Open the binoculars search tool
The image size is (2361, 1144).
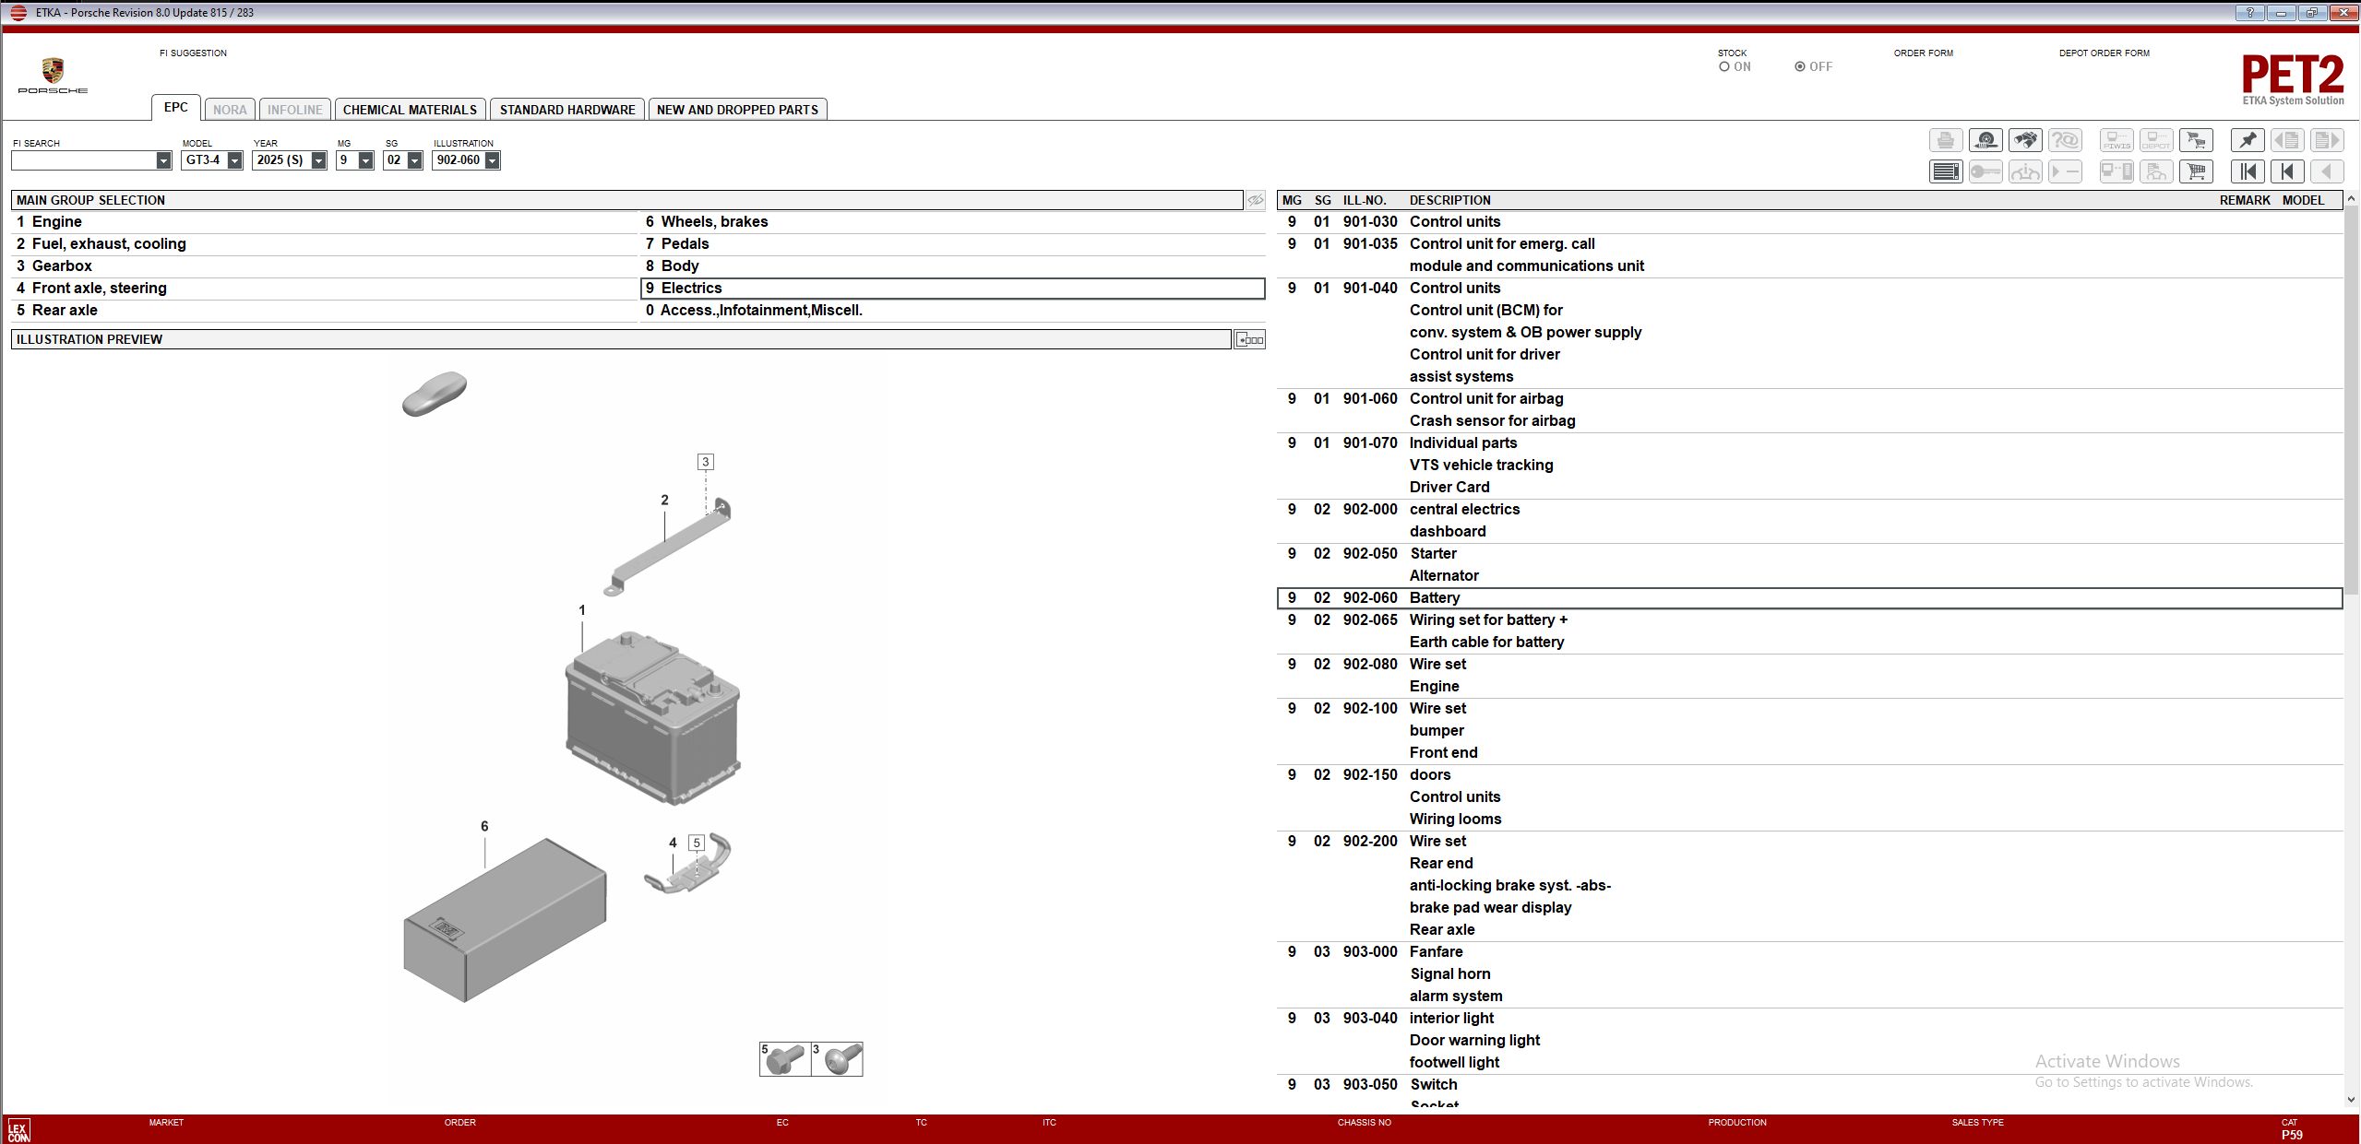click(x=2026, y=139)
